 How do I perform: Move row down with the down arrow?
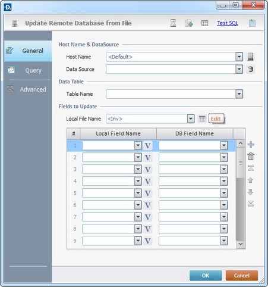(x=251, y=192)
